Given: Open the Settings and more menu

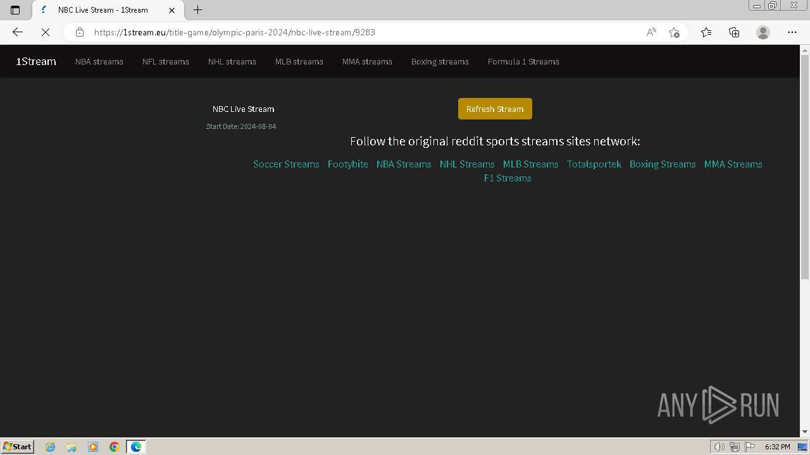Looking at the screenshot, I should (792, 32).
